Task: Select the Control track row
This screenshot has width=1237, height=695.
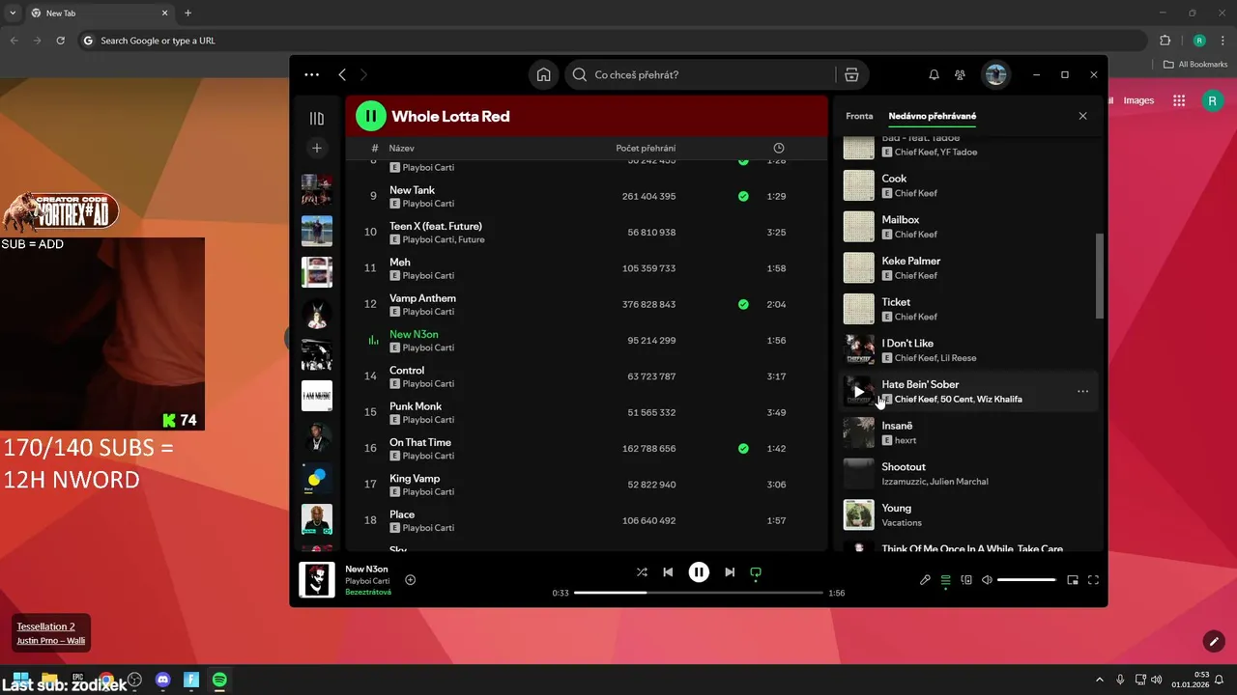Action: click(587, 376)
